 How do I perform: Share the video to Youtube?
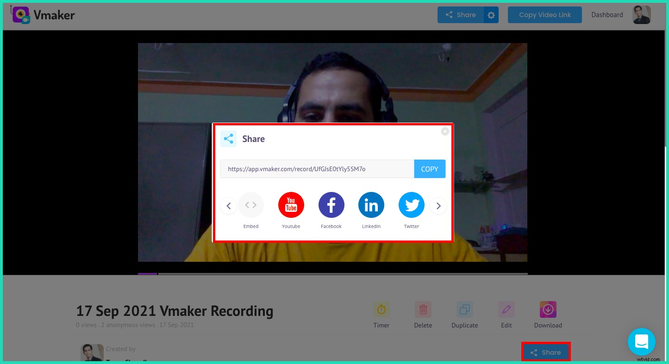pos(291,205)
